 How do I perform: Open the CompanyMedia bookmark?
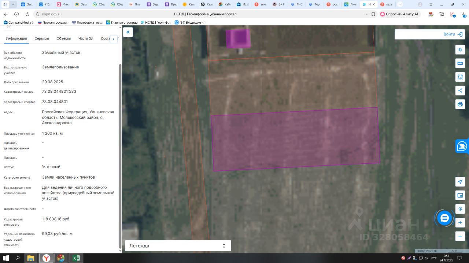click(x=18, y=22)
